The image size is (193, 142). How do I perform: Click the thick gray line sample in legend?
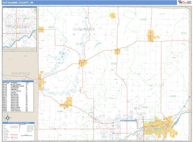(x=14, y=127)
